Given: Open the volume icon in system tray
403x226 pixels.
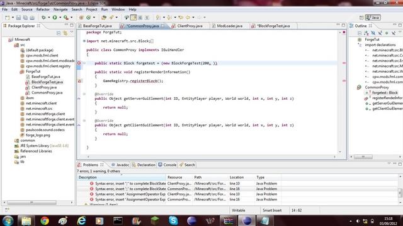Looking at the screenshot, I should click(x=358, y=221).
